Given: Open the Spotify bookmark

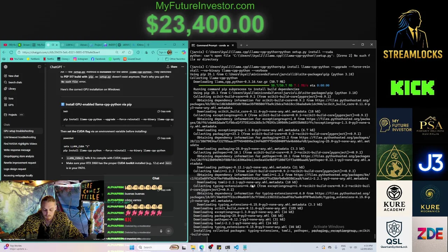Looking at the screenshot, I should pos(114,59).
